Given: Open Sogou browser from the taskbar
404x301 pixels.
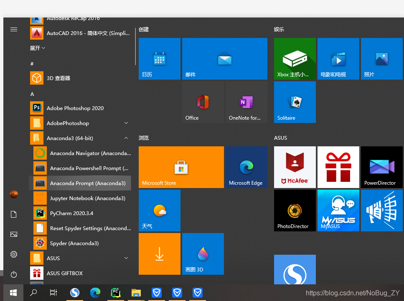Looking at the screenshot, I should pyautogui.click(x=75, y=293).
